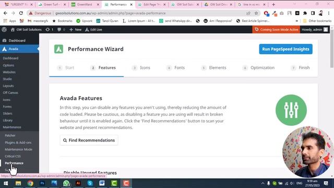Switch to GreenWard browser tab
The width and height of the screenshot is (334, 188).
(85, 5)
